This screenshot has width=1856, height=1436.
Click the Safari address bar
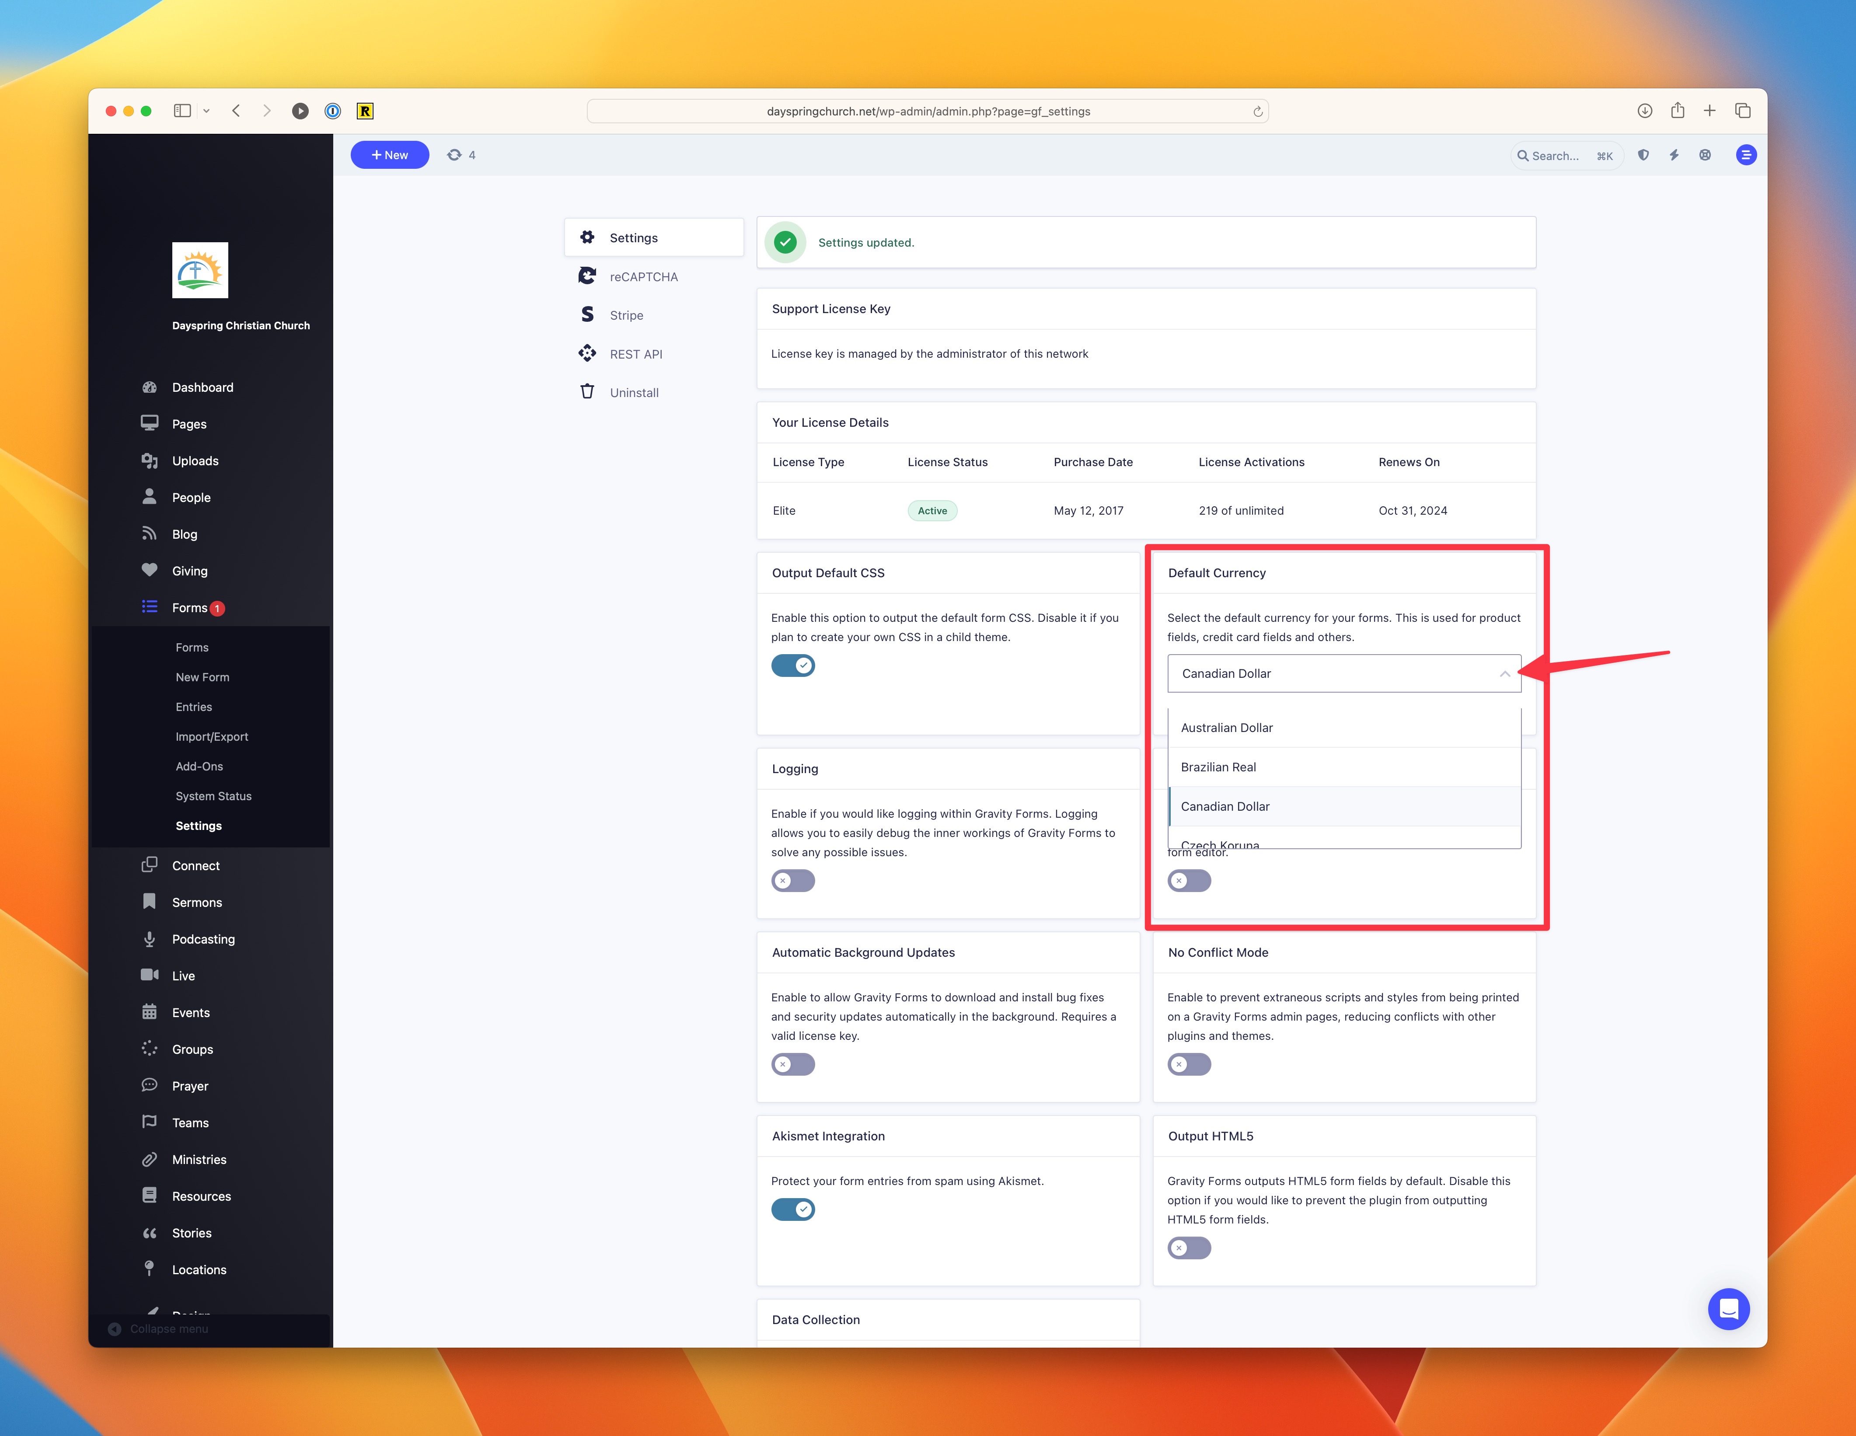click(927, 112)
